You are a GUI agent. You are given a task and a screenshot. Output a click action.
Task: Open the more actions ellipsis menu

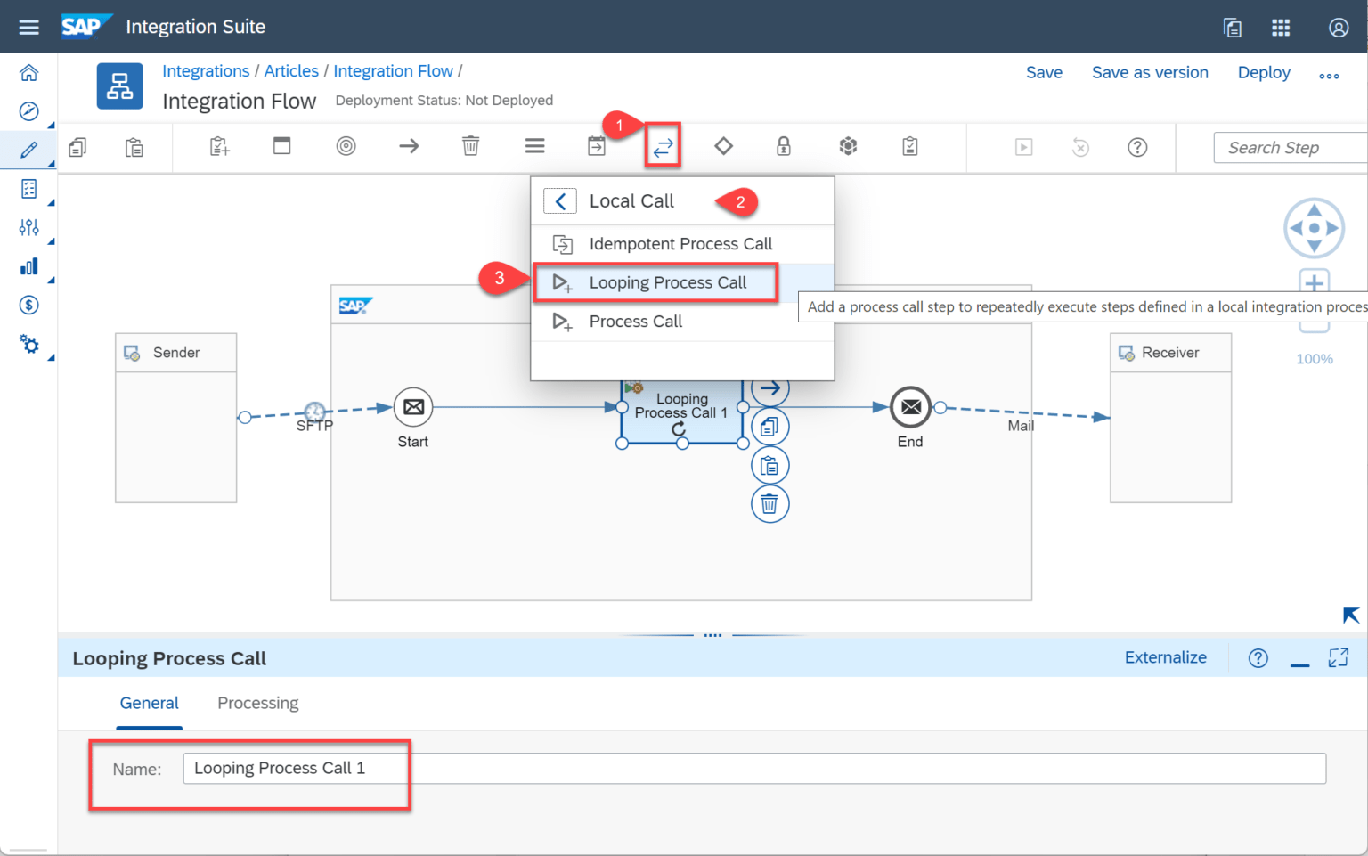(x=1329, y=76)
